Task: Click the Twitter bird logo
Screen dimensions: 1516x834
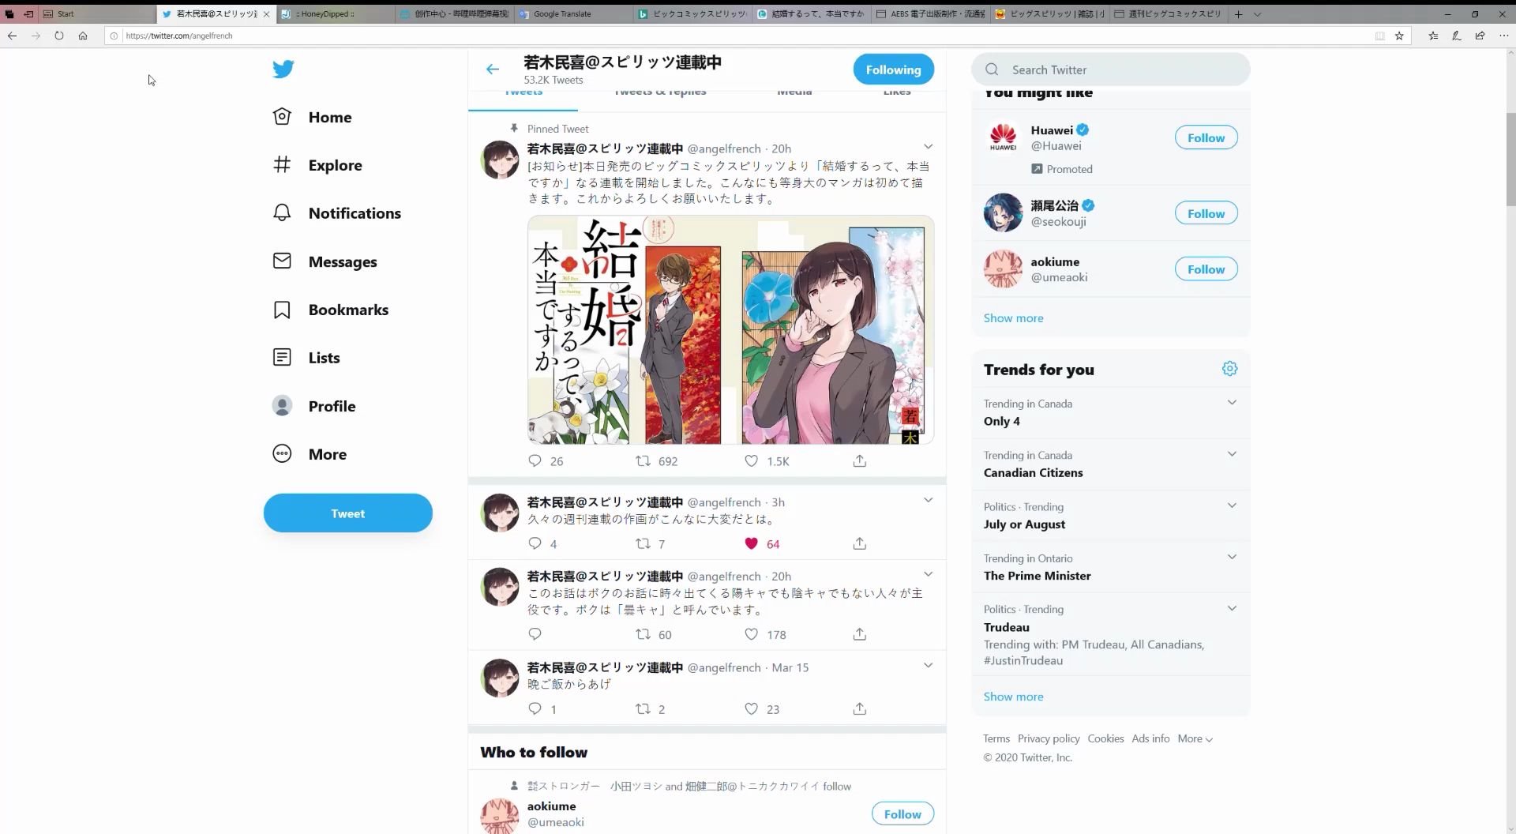Action: tap(283, 69)
